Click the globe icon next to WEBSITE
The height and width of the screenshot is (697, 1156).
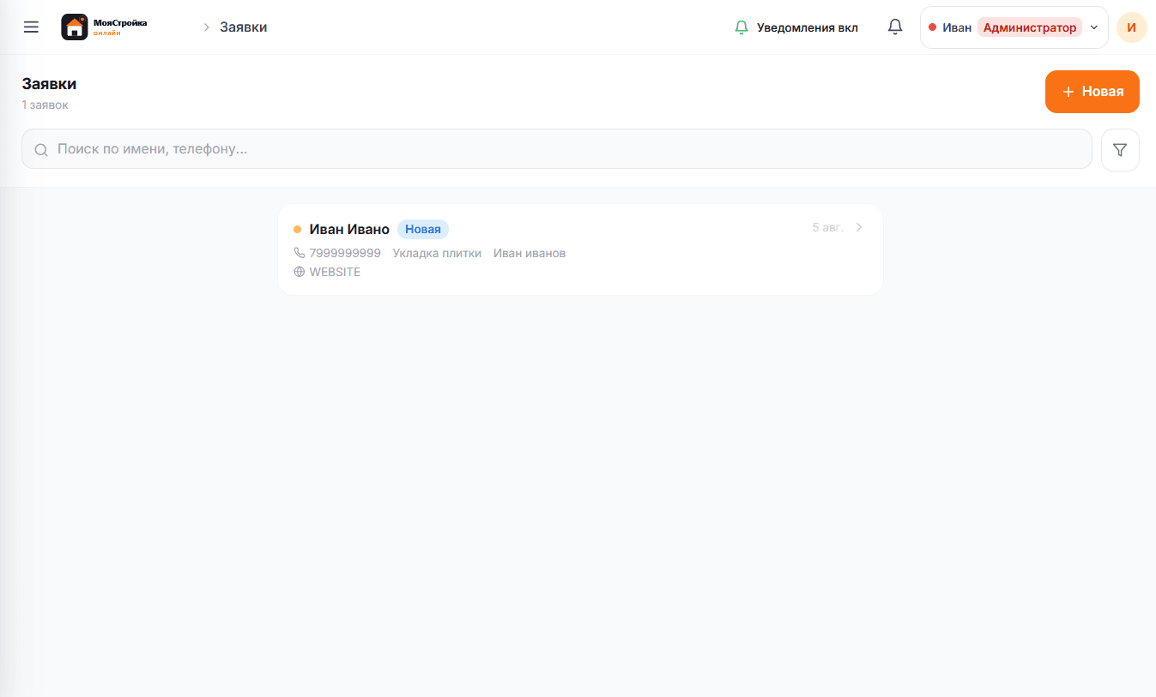point(300,272)
